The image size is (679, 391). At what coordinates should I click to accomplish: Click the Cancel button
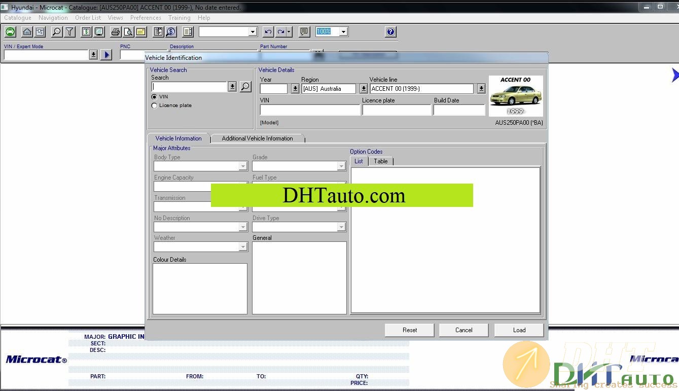464,330
